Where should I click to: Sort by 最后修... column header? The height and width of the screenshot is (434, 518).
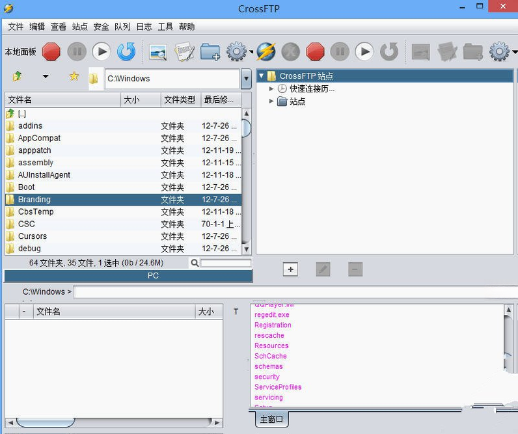click(x=221, y=100)
